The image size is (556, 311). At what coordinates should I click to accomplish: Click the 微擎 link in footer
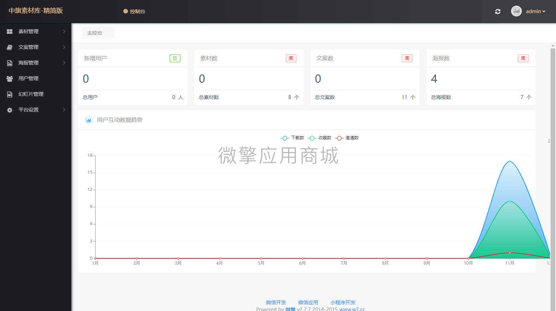coord(290,309)
